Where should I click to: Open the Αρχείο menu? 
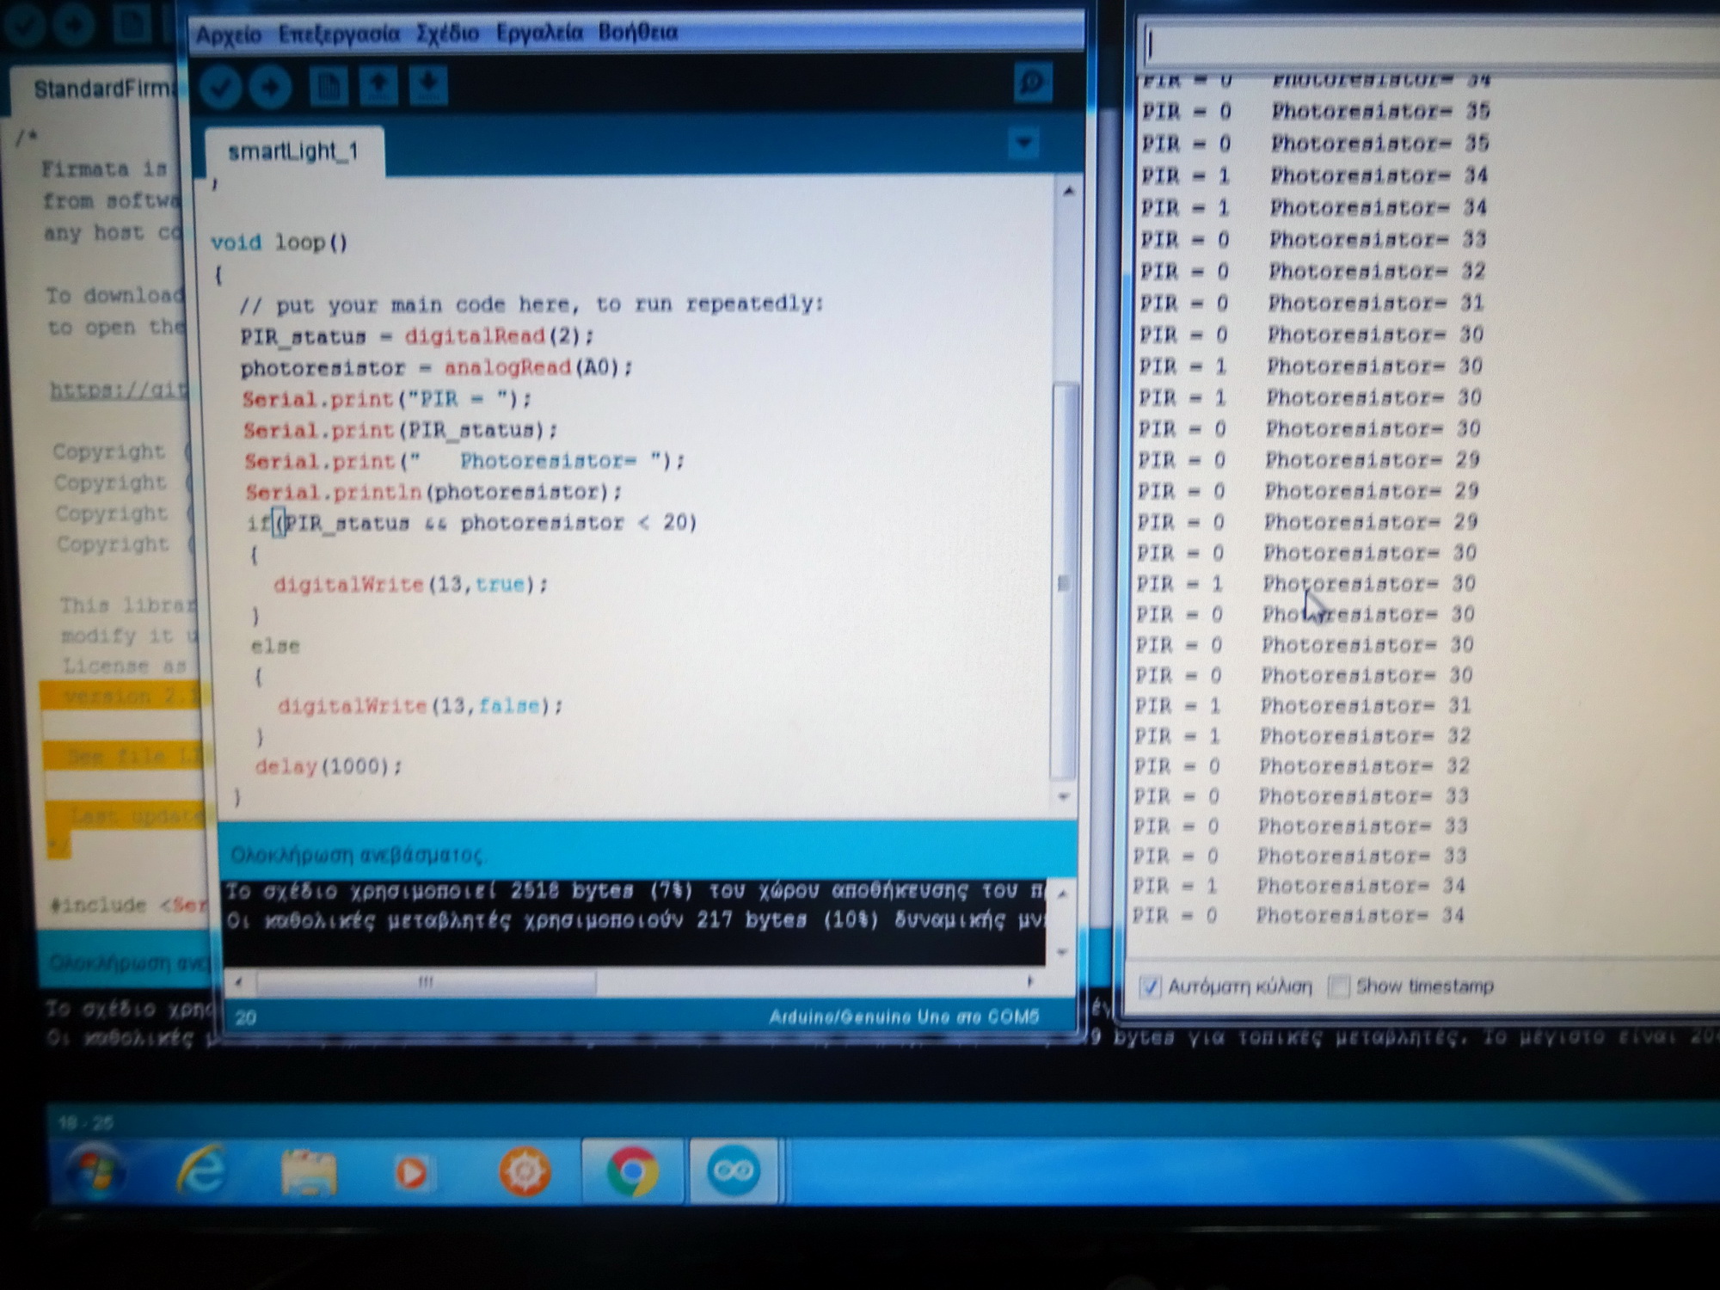229,35
